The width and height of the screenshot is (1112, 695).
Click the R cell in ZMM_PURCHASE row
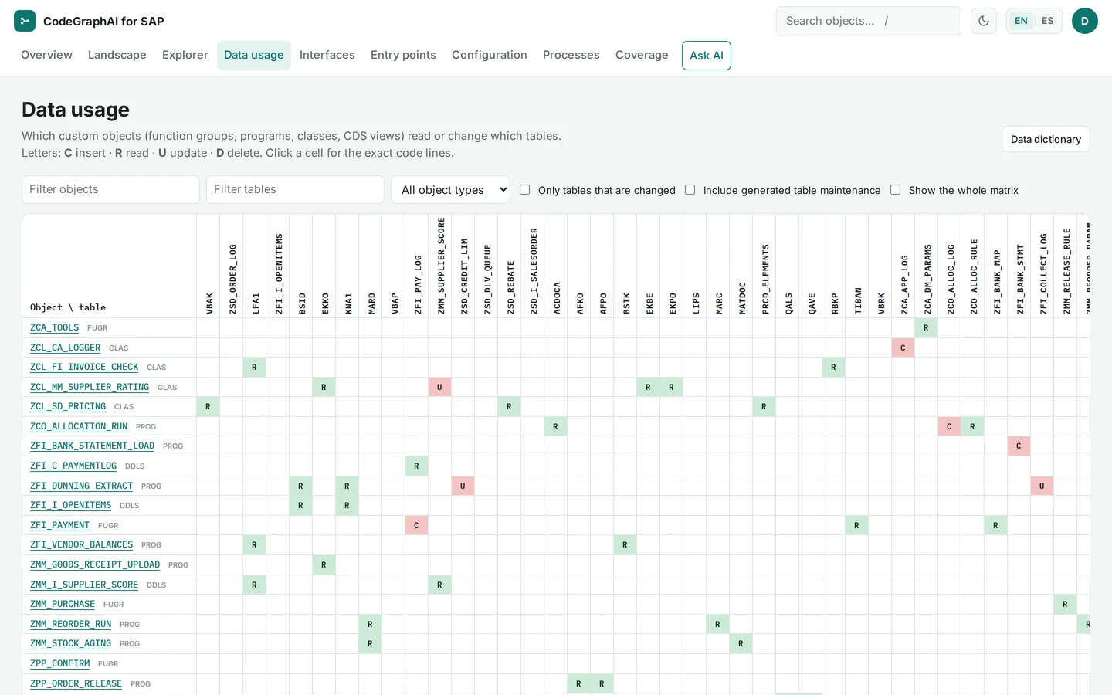point(1065,605)
